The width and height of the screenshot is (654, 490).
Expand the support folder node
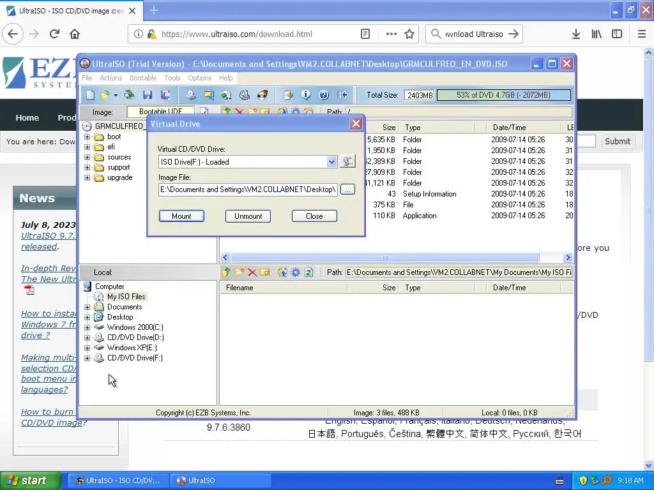(x=87, y=168)
